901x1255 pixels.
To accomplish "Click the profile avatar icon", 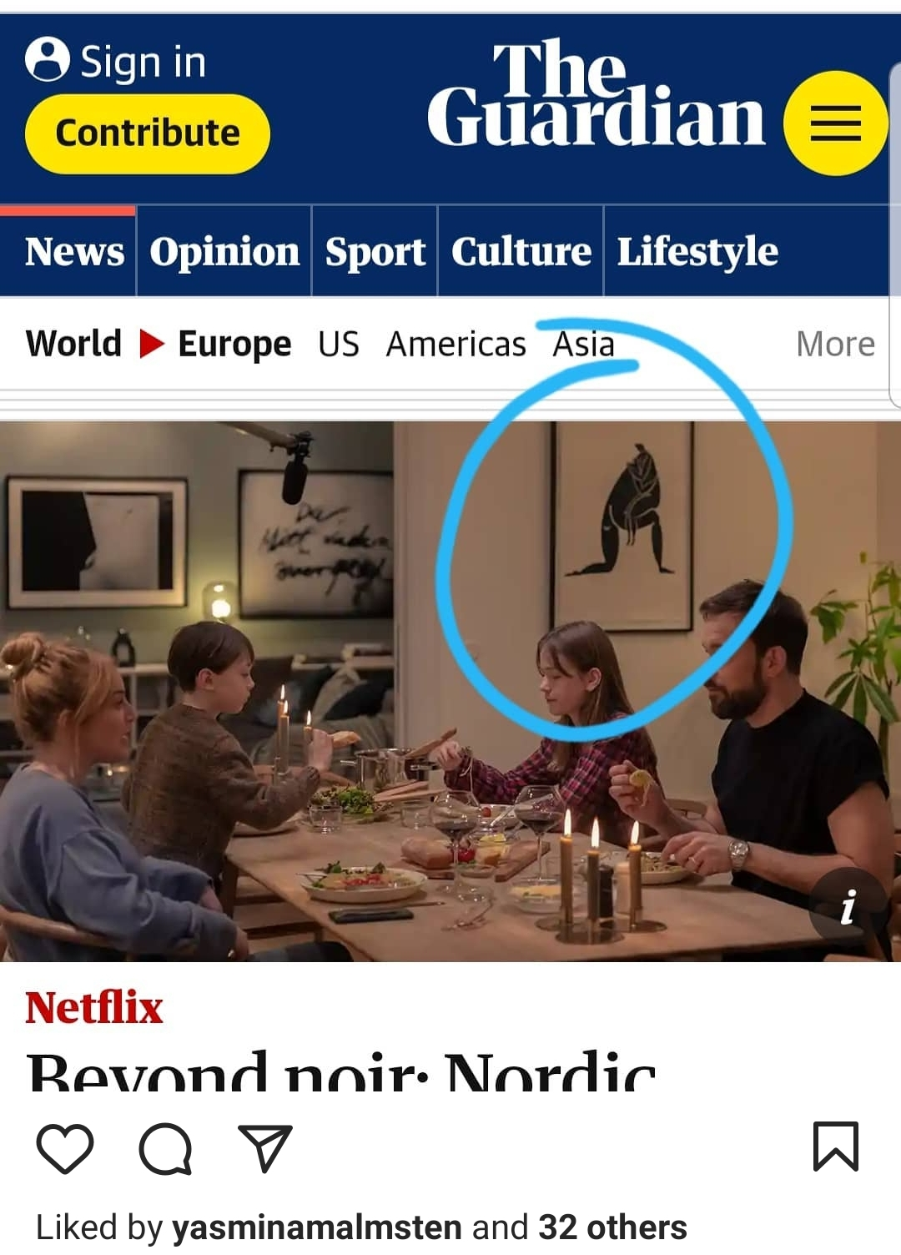I will point(47,59).
